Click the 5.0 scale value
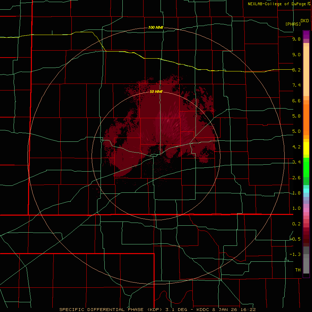This screenshot has height=312, width=312. pyautogui.click(x=296, y=131)
